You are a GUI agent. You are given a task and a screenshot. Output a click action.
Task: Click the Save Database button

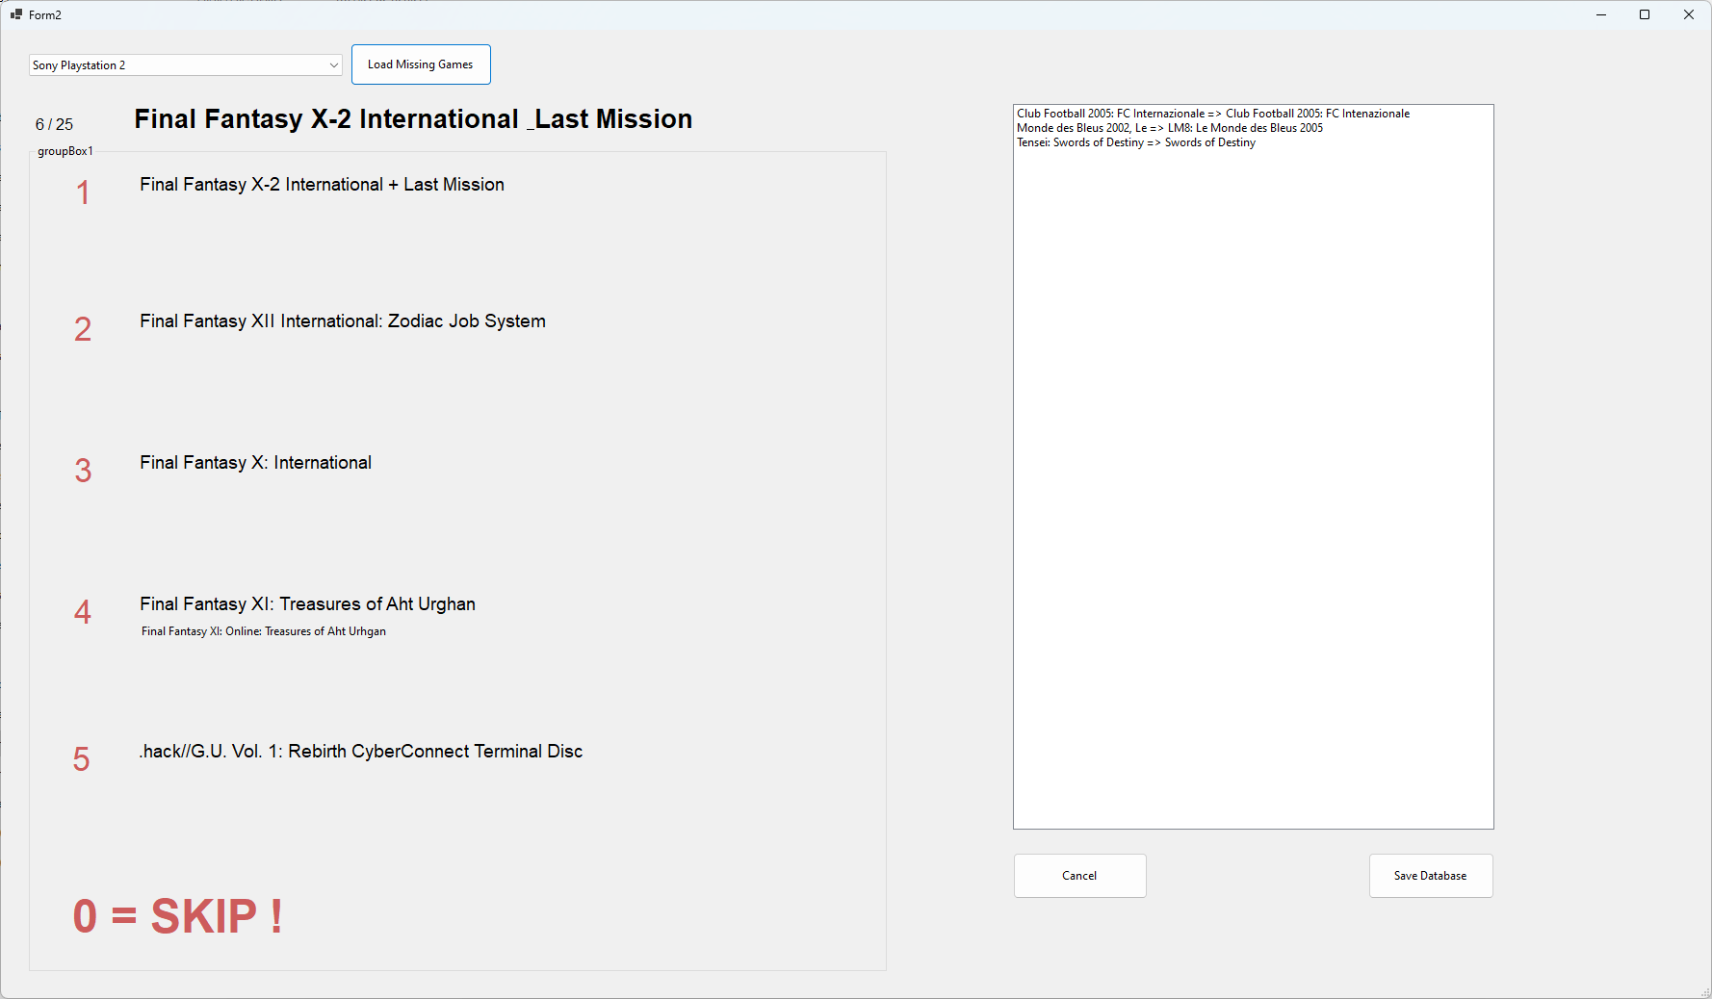[1431, 876]
